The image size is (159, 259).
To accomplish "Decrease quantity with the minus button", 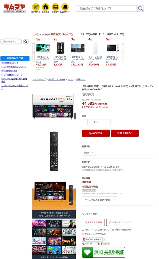I will (x=85, y=122).
